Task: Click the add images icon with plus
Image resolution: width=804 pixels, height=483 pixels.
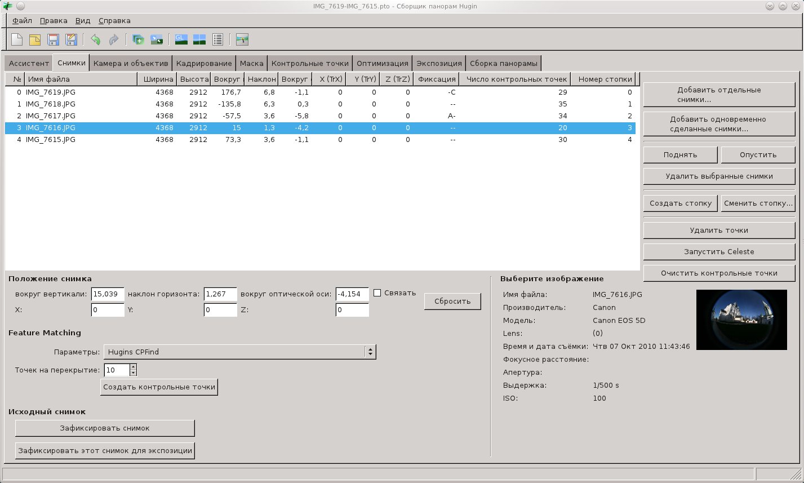Action: (138, 39)
